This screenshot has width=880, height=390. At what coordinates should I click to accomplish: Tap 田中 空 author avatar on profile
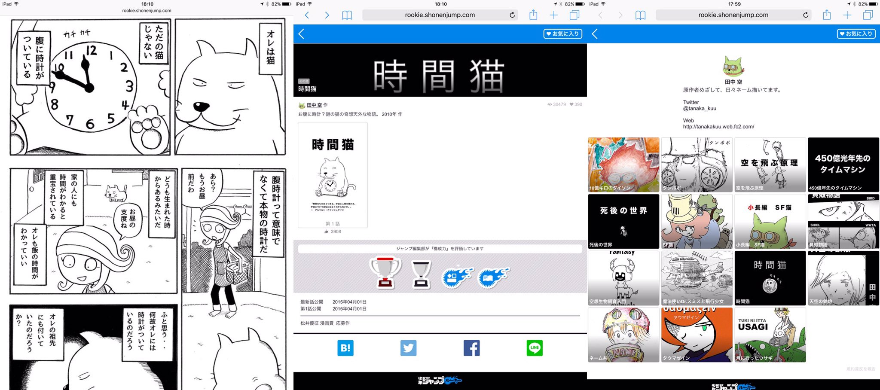tap(733, 66)
